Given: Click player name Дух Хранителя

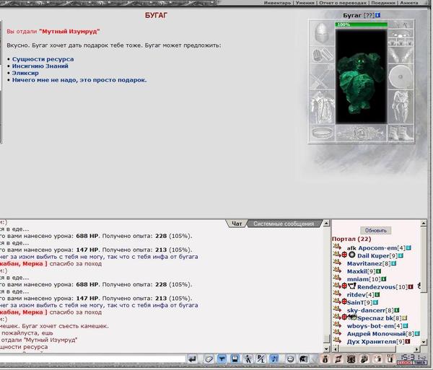Looking at the screenshot, I should pos(372,342).
